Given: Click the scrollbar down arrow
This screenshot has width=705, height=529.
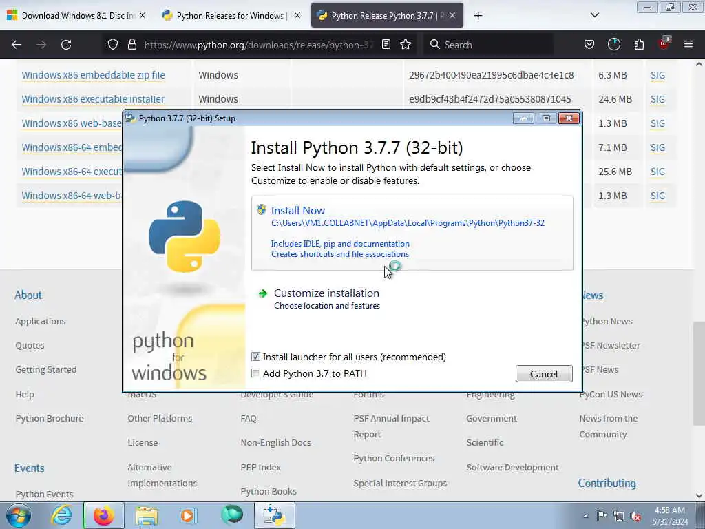Looking at the screenshot, I should (x=699, y=496).
